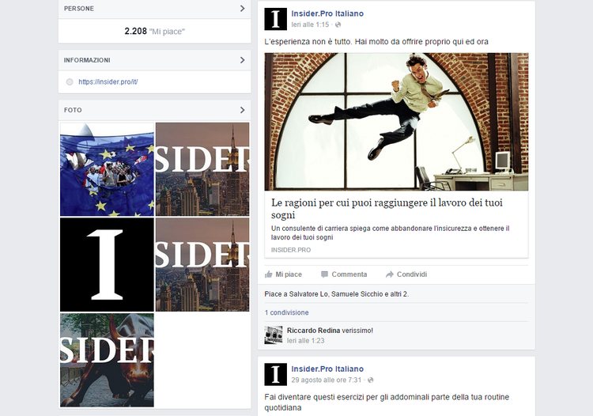Click article description 'Un consulente di carriera spiega'
The width and height of the screenshot is (593, 416).
pyautogui.click(x=391, y=233)
